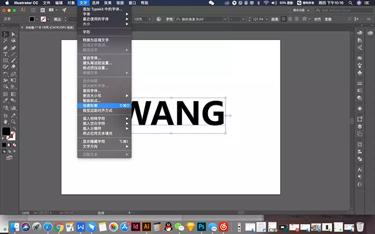375x234 pixels.
Task: Choose Draw Normal mode
Action: pos(4,151)
